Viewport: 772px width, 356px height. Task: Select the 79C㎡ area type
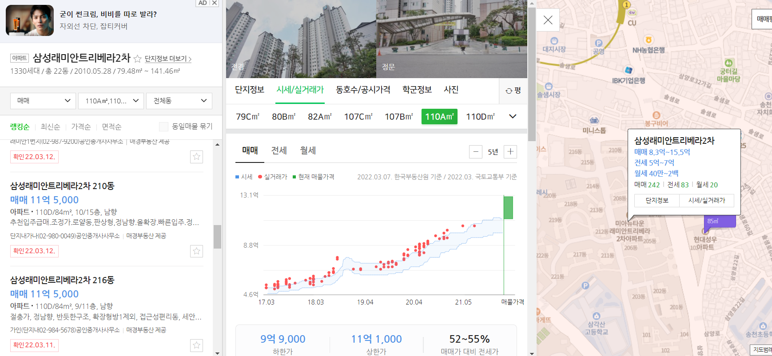pyautogui.click(x=247, y=117)
